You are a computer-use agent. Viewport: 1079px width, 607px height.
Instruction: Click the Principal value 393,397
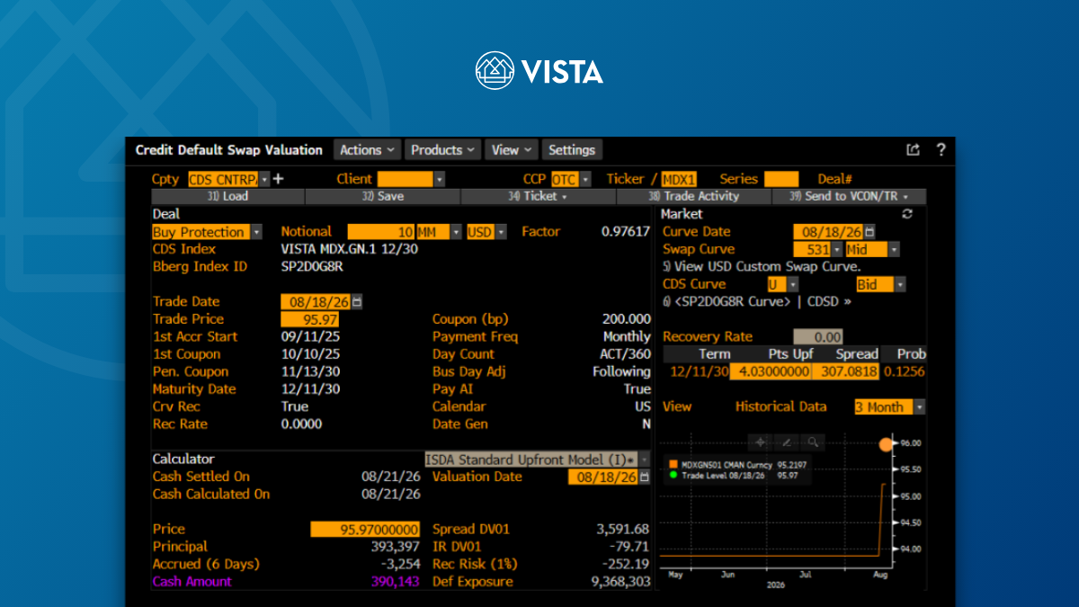[396, 547]
